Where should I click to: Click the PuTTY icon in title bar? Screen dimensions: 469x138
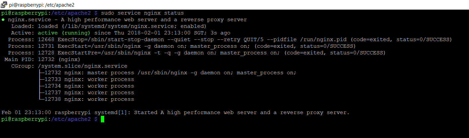coord(4,5)
